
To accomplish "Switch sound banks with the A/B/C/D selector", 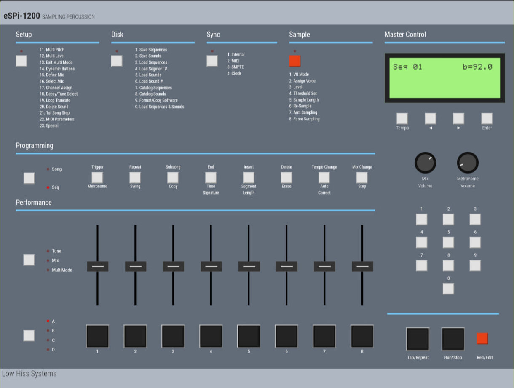I will (x=29, y=335).
